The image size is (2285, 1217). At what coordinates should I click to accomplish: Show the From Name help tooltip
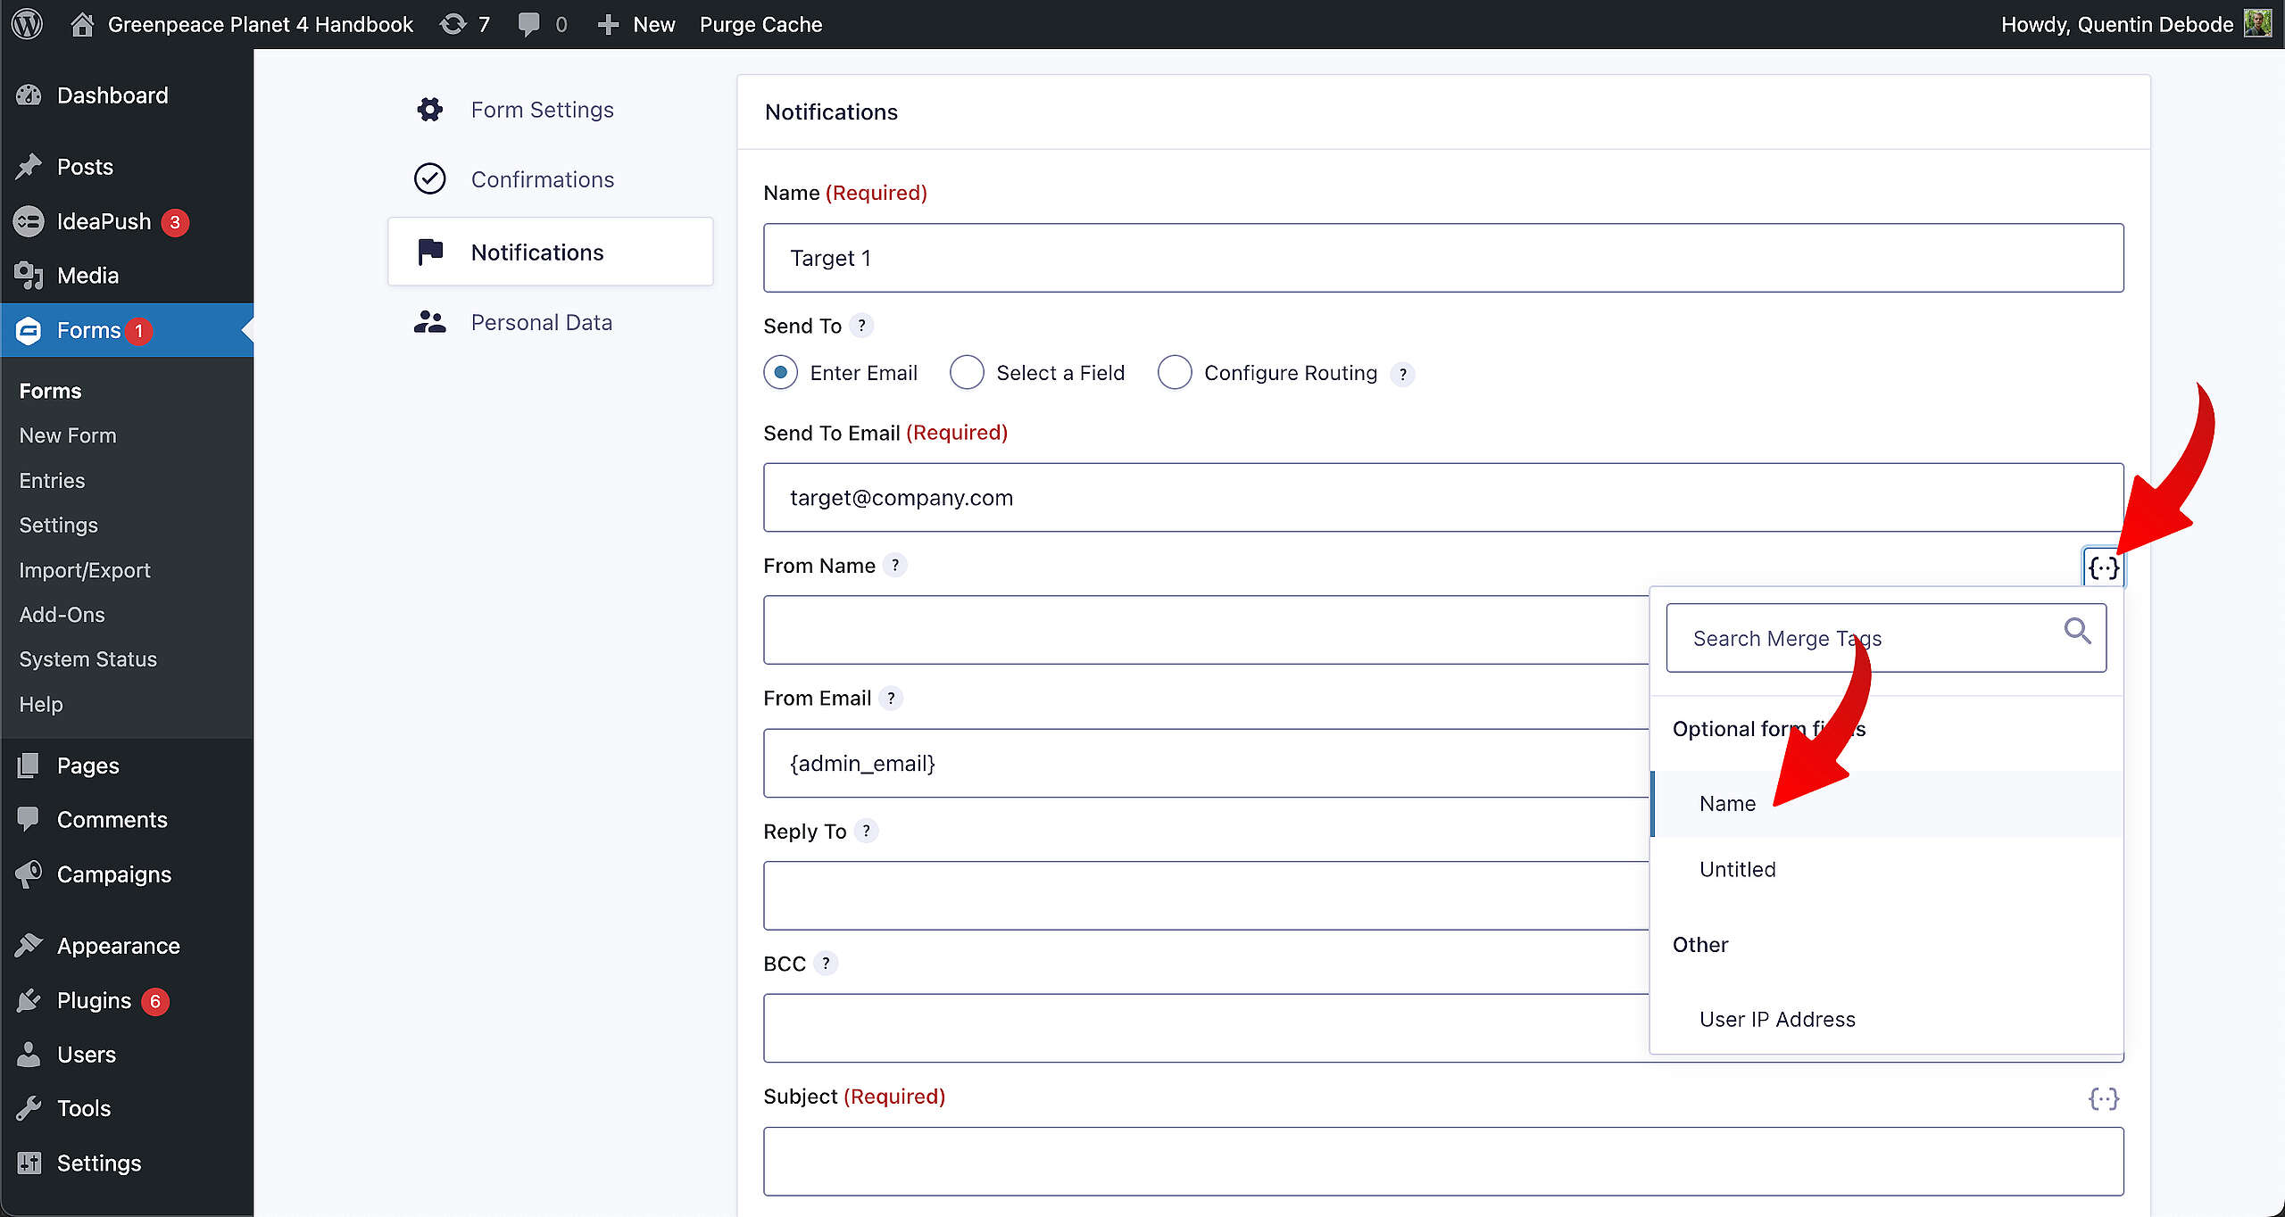point(895,566)
